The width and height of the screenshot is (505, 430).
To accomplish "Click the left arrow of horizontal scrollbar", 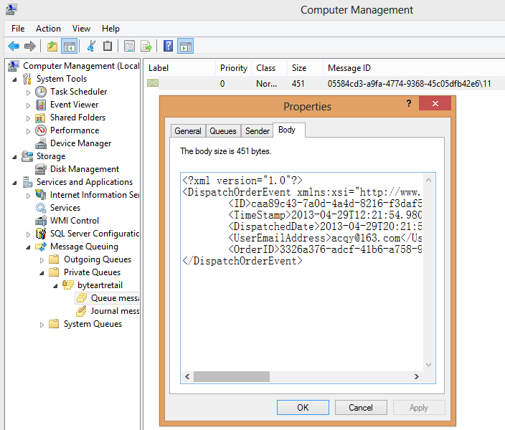I will click(187, 376).
